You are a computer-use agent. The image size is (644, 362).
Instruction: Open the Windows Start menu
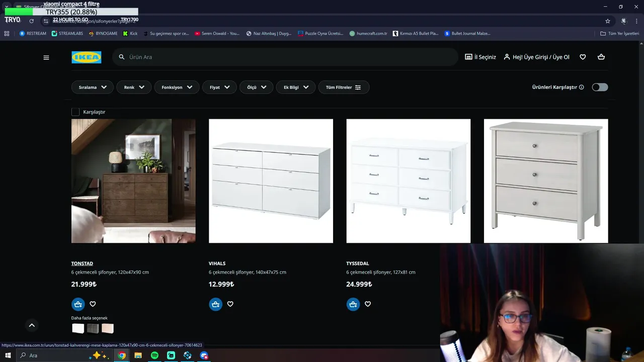(x=8, y=355)
